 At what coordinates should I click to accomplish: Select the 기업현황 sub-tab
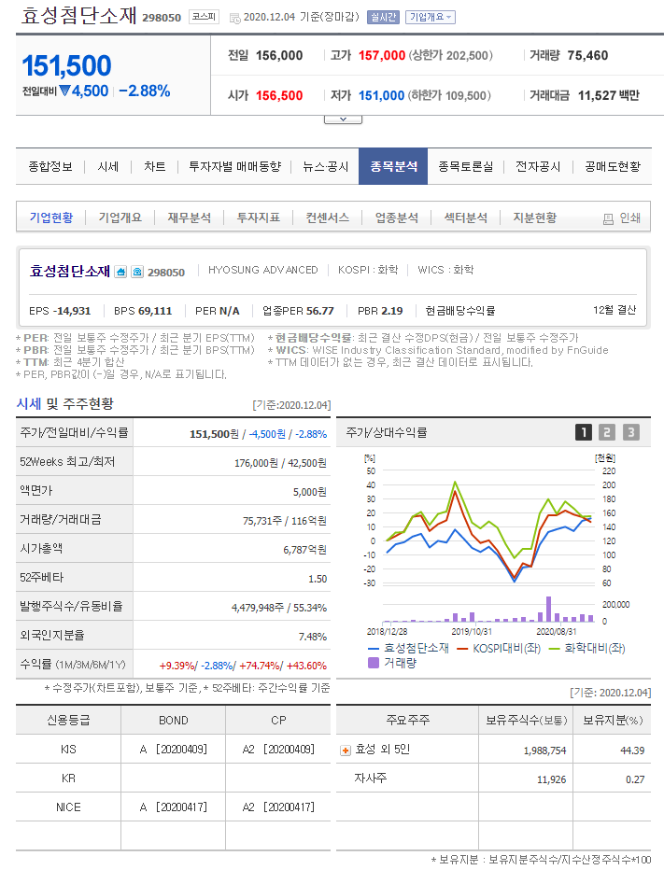point(51,217)
